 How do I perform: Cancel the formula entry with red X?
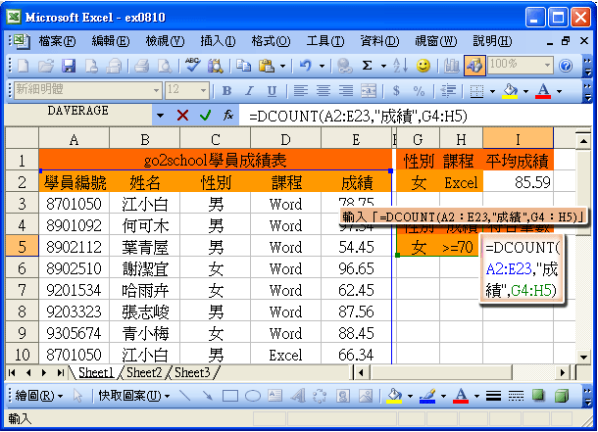click(182, 115)
